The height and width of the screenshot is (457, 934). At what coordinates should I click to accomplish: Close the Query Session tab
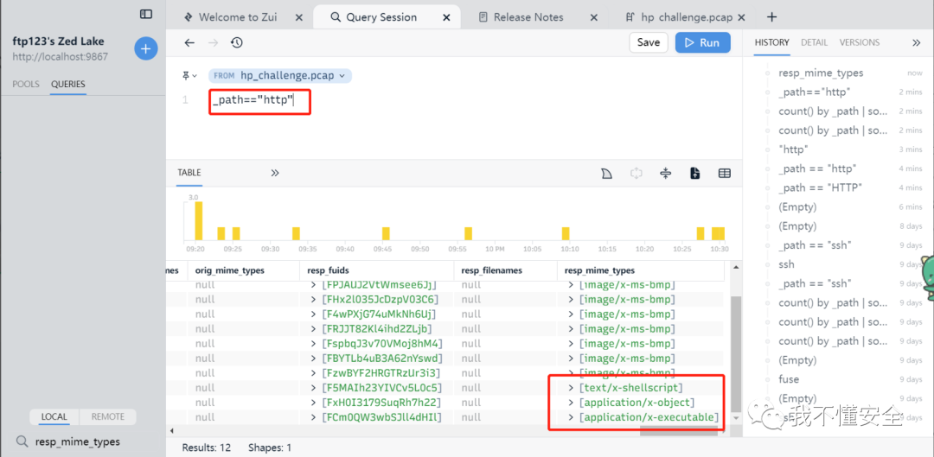[447, 17]
